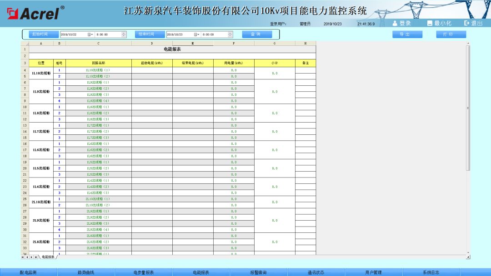The height and width of the screenshot is (276, 491).
Task: Select the 电能报表 worksheet tab
Action: (x=48, y=257)
